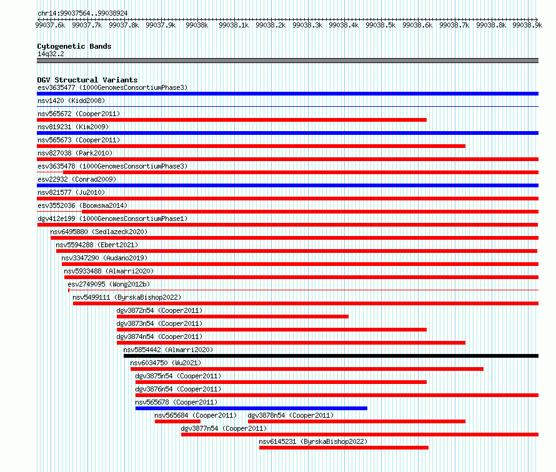Click the black bar under nsv5854442

(x=331, y=356)
